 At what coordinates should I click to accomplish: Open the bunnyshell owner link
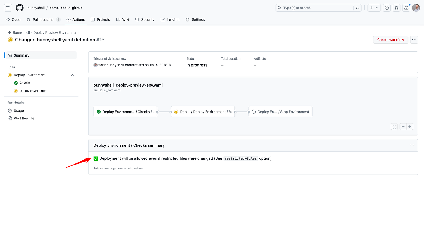[x=36, y=8]
